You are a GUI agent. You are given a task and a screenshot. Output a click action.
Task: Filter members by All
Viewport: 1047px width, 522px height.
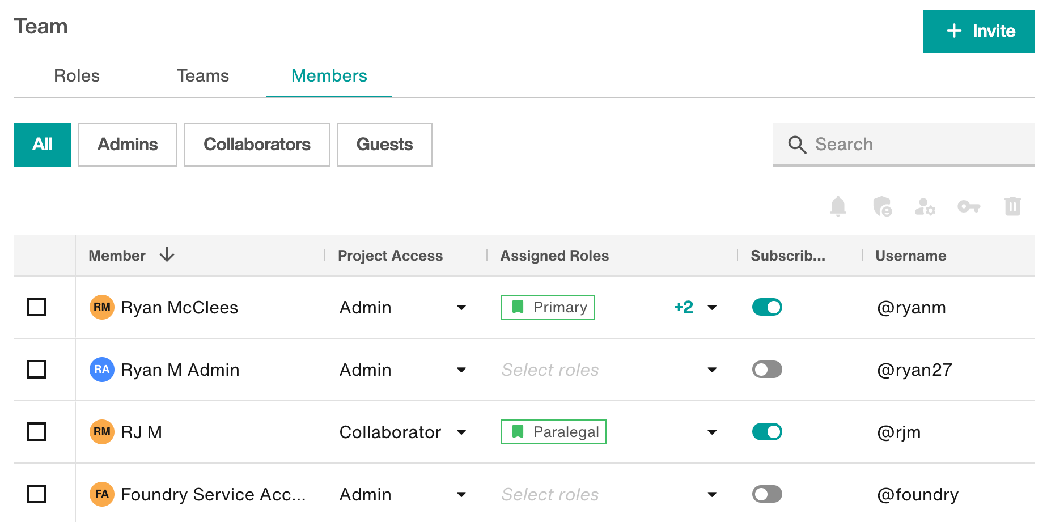(x=43, y=145)
